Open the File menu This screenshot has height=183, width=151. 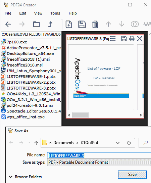(x=8, y=13)
